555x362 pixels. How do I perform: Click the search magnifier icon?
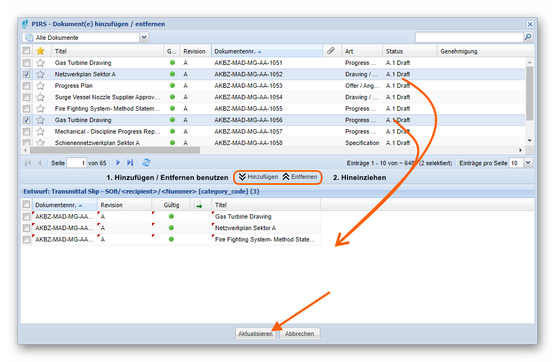[x=528, y=37]
